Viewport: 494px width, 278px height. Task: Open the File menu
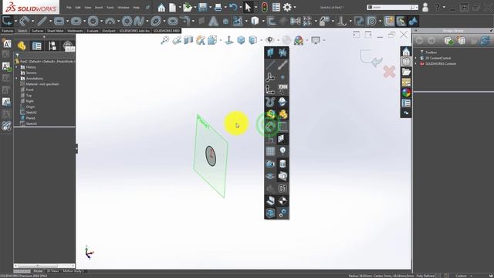click(69, 7)
